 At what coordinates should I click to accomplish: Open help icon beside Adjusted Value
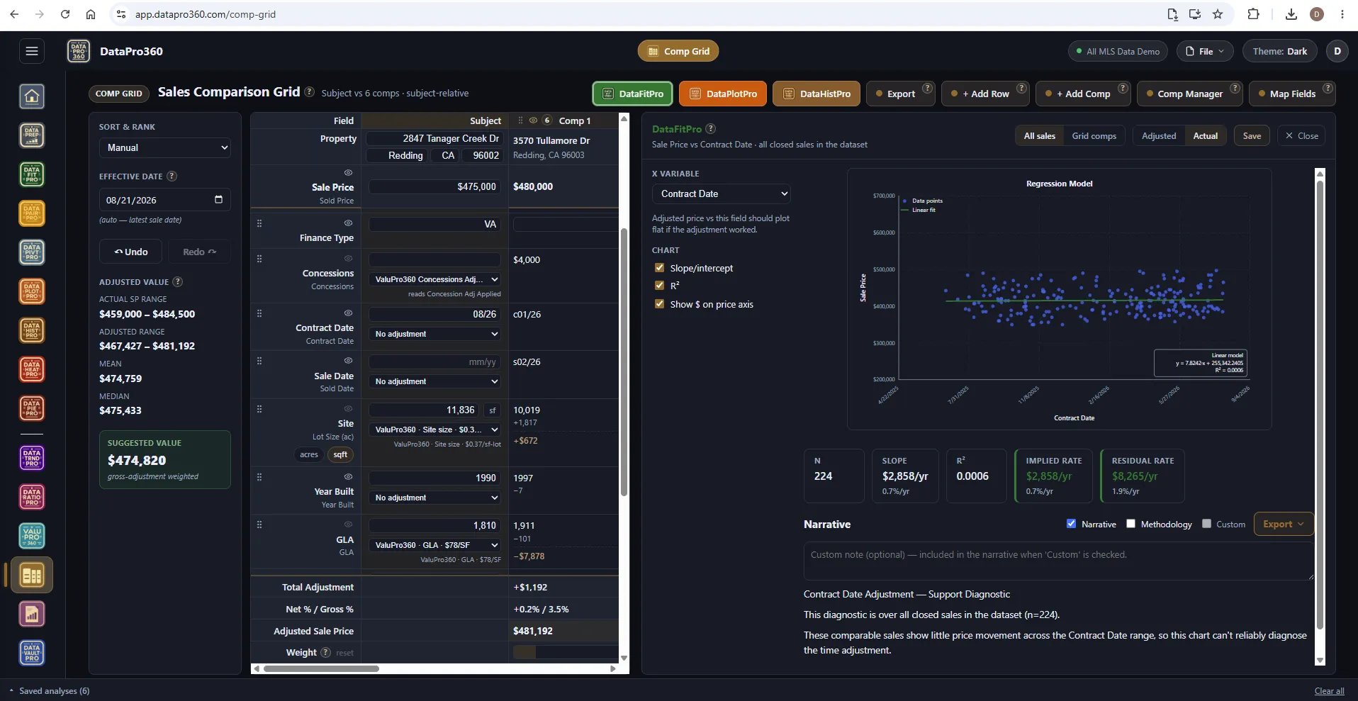pos(178,281)
